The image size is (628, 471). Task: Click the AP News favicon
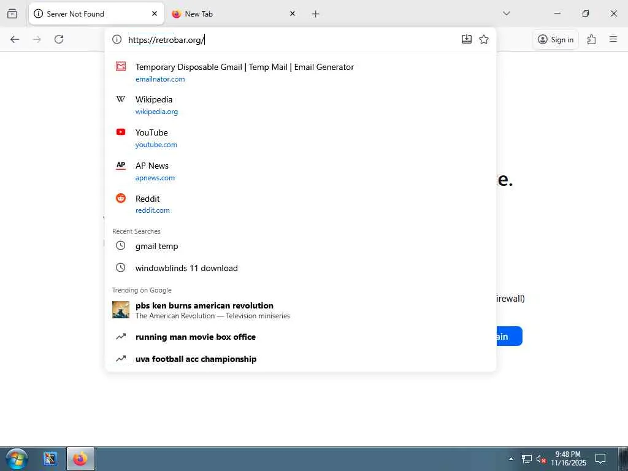tap(121, 165)
